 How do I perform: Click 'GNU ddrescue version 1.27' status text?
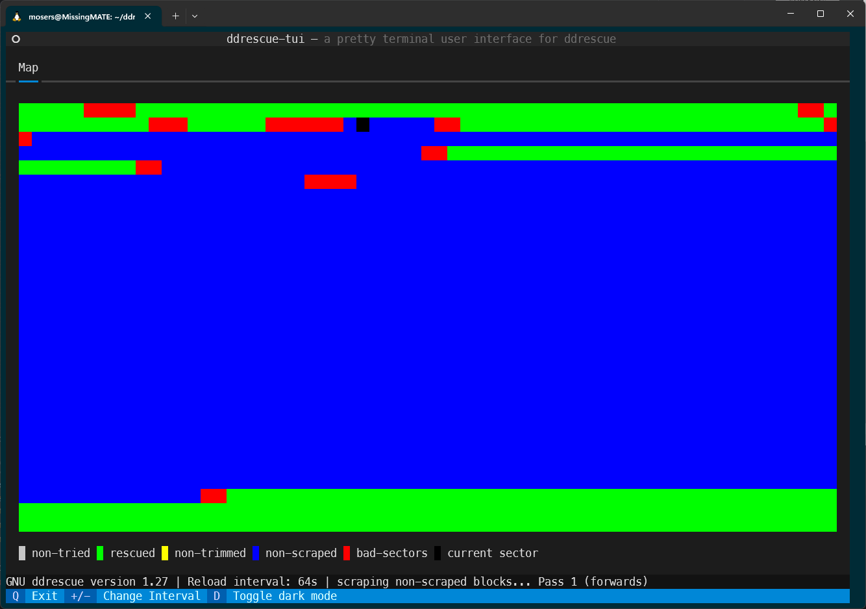click(x=87, y=582)
